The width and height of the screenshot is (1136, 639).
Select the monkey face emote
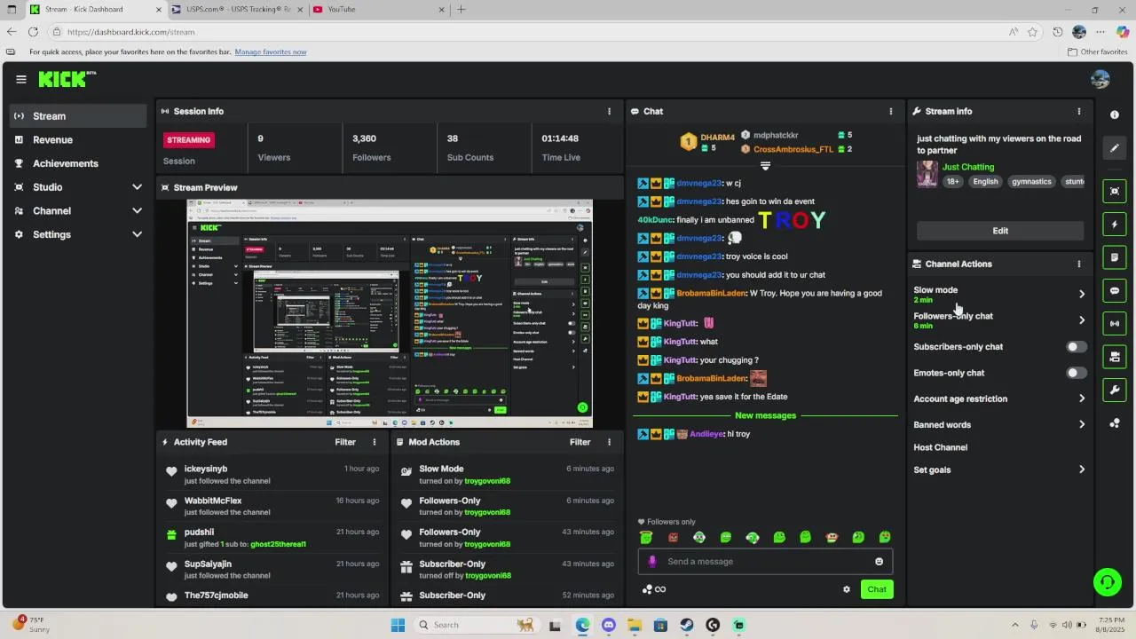832,537
